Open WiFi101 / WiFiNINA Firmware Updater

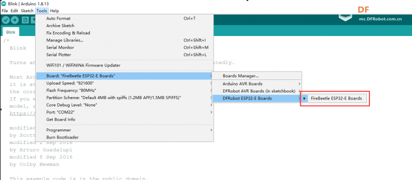click(x=124, y=65)
